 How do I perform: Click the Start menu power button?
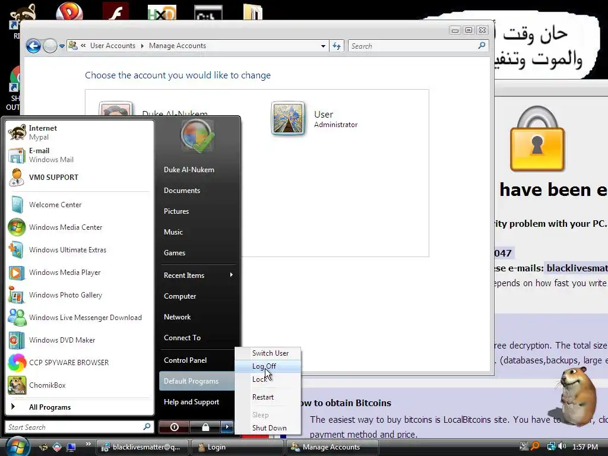[174, 427]
